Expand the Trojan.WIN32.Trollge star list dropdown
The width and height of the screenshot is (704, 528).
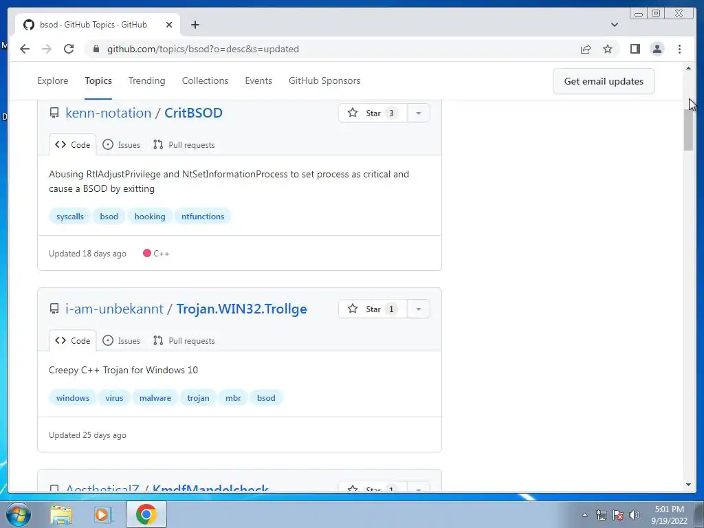tap(419, 309)
